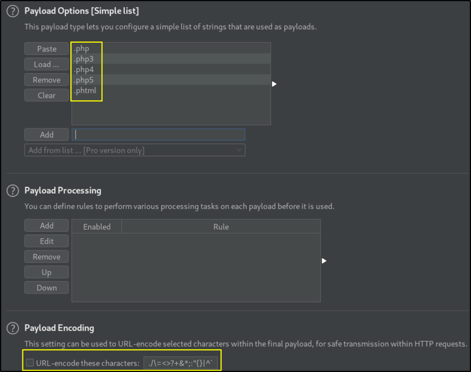The image size is (471, 372).
Task: Select the .php5 payload entry
Action: tap(171, 80)
